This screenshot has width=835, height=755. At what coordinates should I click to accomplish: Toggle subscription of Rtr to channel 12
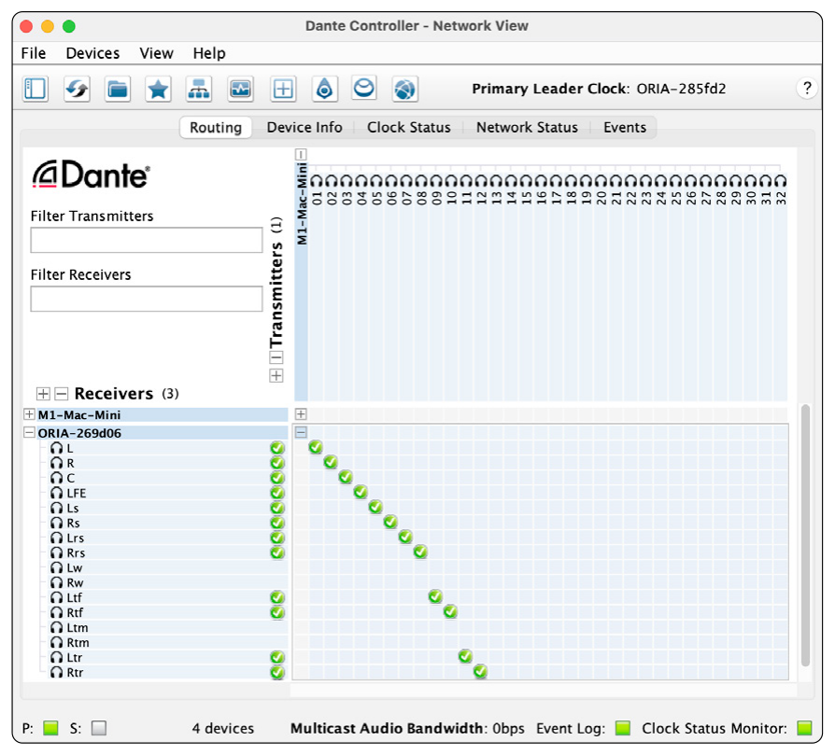(x=480, y=671)
